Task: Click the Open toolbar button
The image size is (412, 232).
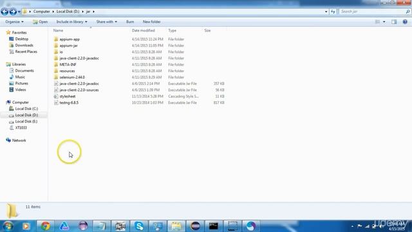Action: (x=40, y=22)
